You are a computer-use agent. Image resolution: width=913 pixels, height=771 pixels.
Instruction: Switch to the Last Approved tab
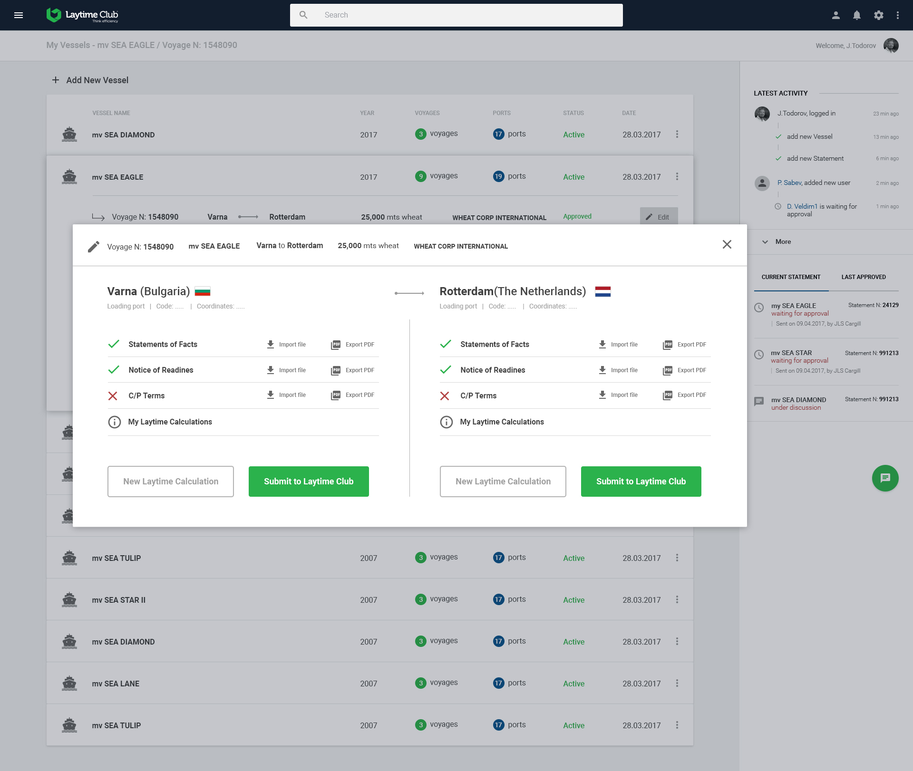tap(864, 277)
